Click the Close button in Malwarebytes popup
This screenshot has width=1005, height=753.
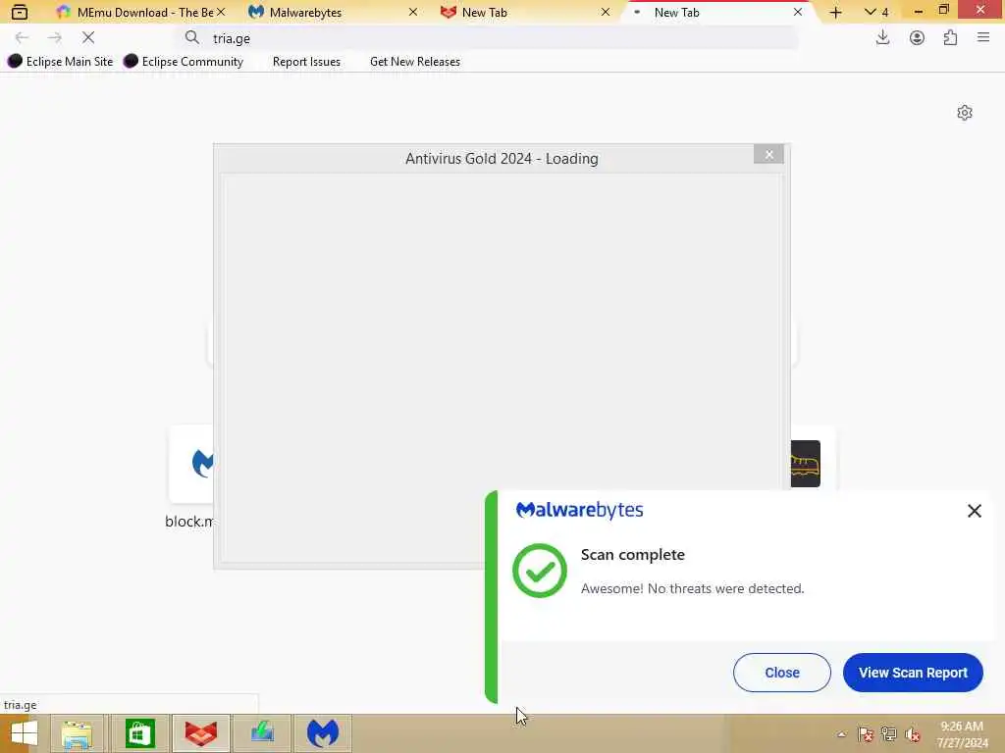coord(782,673)
